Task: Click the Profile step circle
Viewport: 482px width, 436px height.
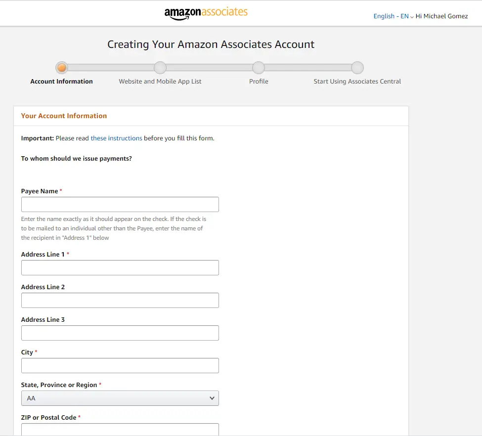Action: tap(259, 68)
